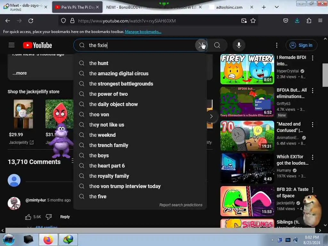Open tracking protection shield panel
This screenshot has width=328, height=246.
[63, 21]
